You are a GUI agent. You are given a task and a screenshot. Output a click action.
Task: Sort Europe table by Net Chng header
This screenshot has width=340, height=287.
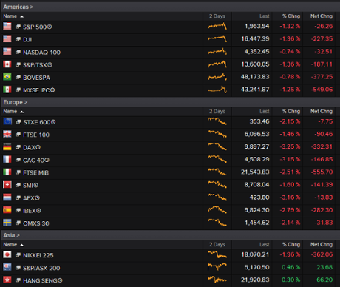click(x=322, y=112)
